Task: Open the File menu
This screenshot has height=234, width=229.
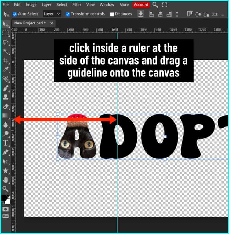Action: tap(5, 5)
